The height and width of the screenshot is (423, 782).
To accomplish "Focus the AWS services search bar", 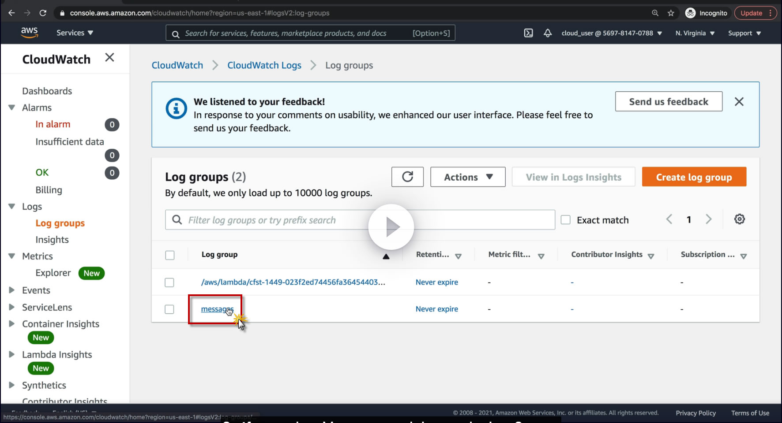I will 310,33.
